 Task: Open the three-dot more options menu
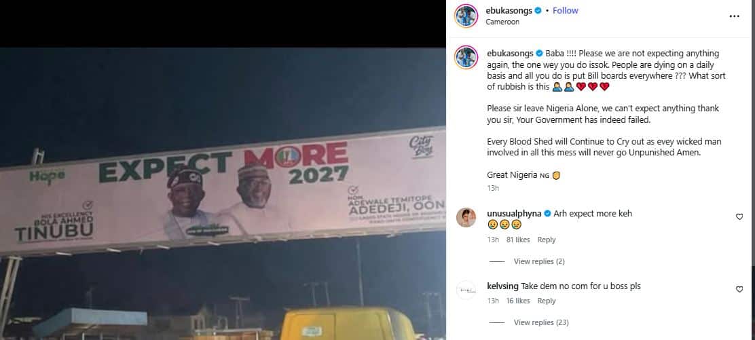tap(733, 15)
